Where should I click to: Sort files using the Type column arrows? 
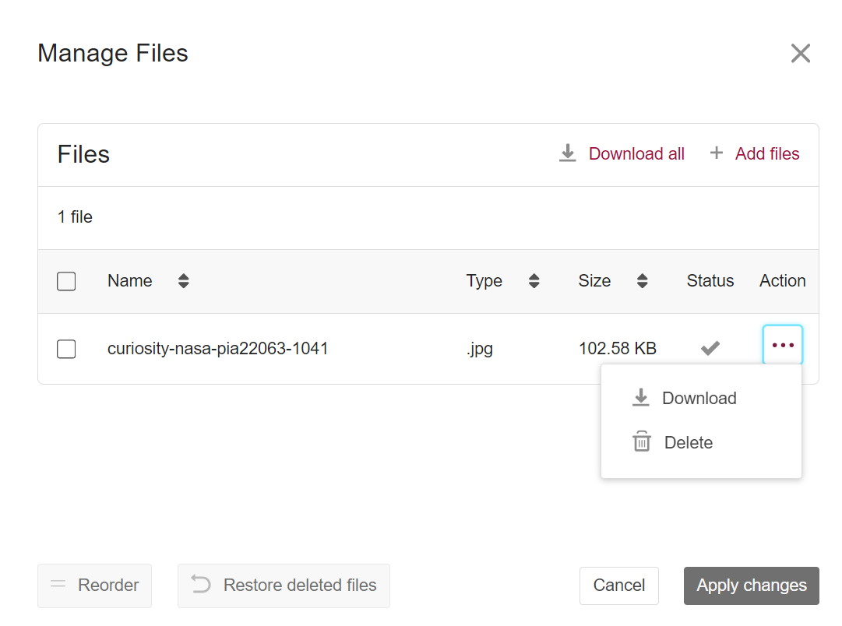[534, 281]
